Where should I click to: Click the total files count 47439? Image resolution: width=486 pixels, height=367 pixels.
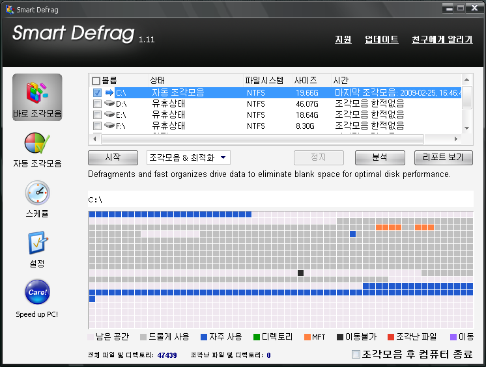pyautogui.click(x=167, y=355)
